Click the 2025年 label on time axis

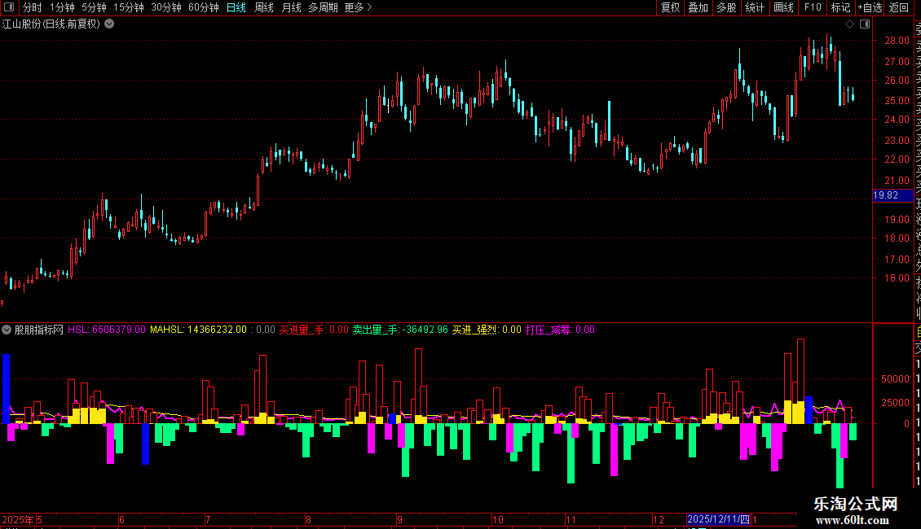pos(18,519)
